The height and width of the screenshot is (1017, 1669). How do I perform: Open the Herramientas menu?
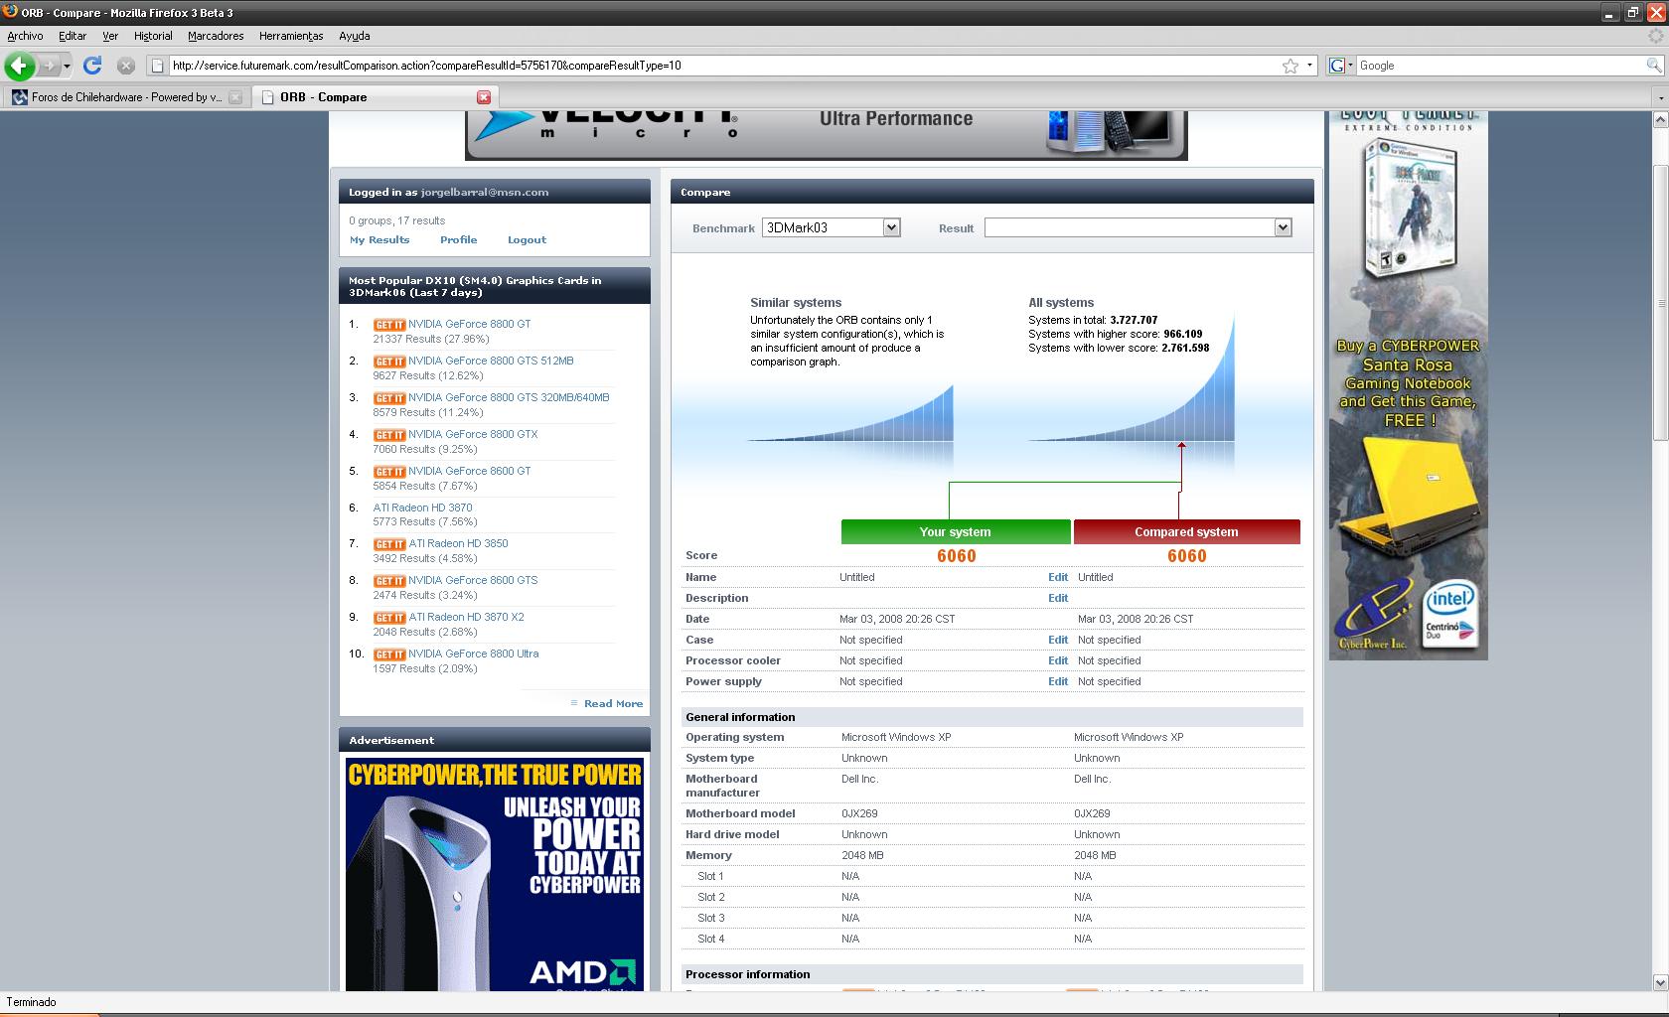[x=291, y=36]
